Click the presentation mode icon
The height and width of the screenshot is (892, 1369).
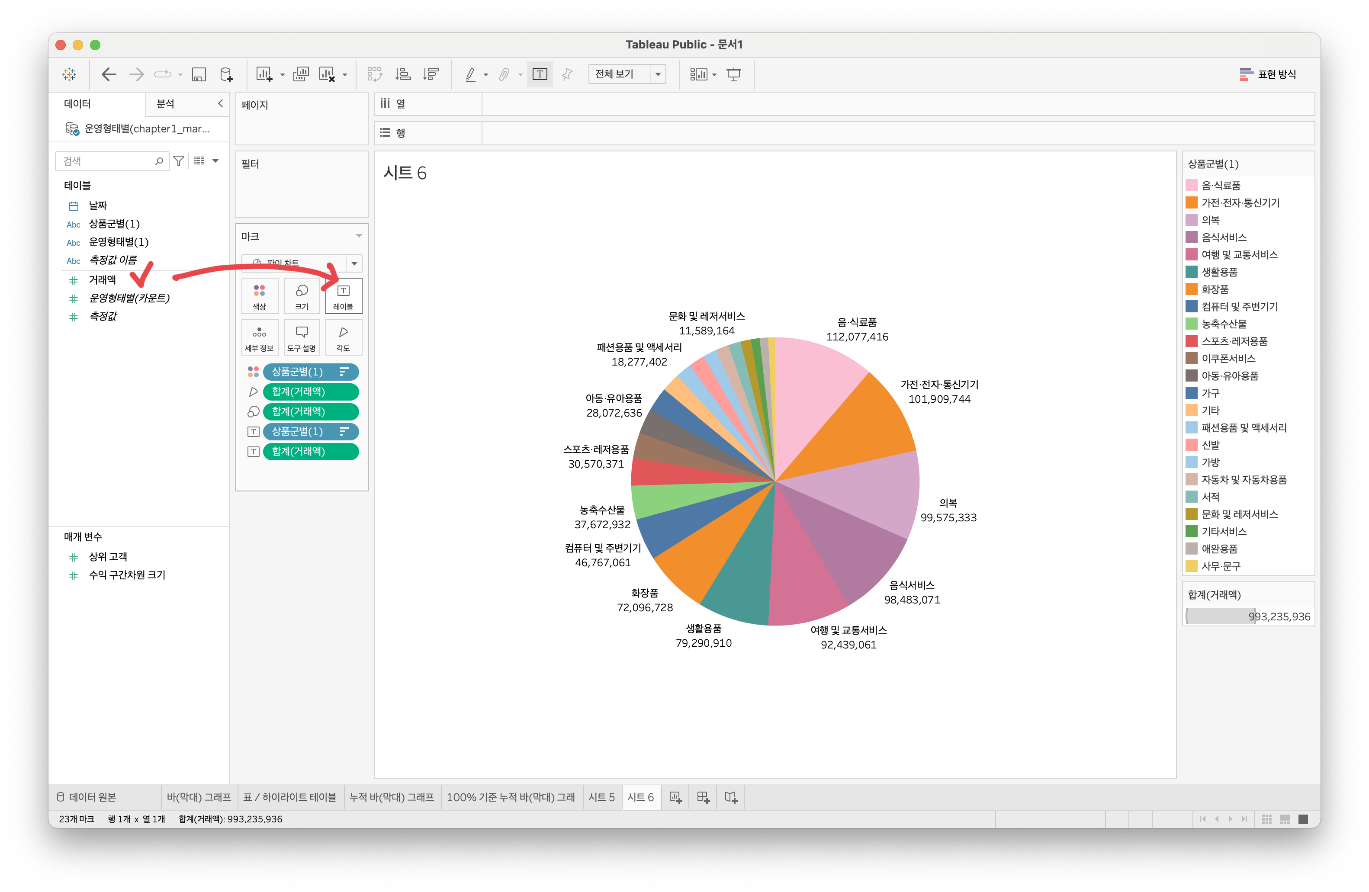click(x=734, y=74)
